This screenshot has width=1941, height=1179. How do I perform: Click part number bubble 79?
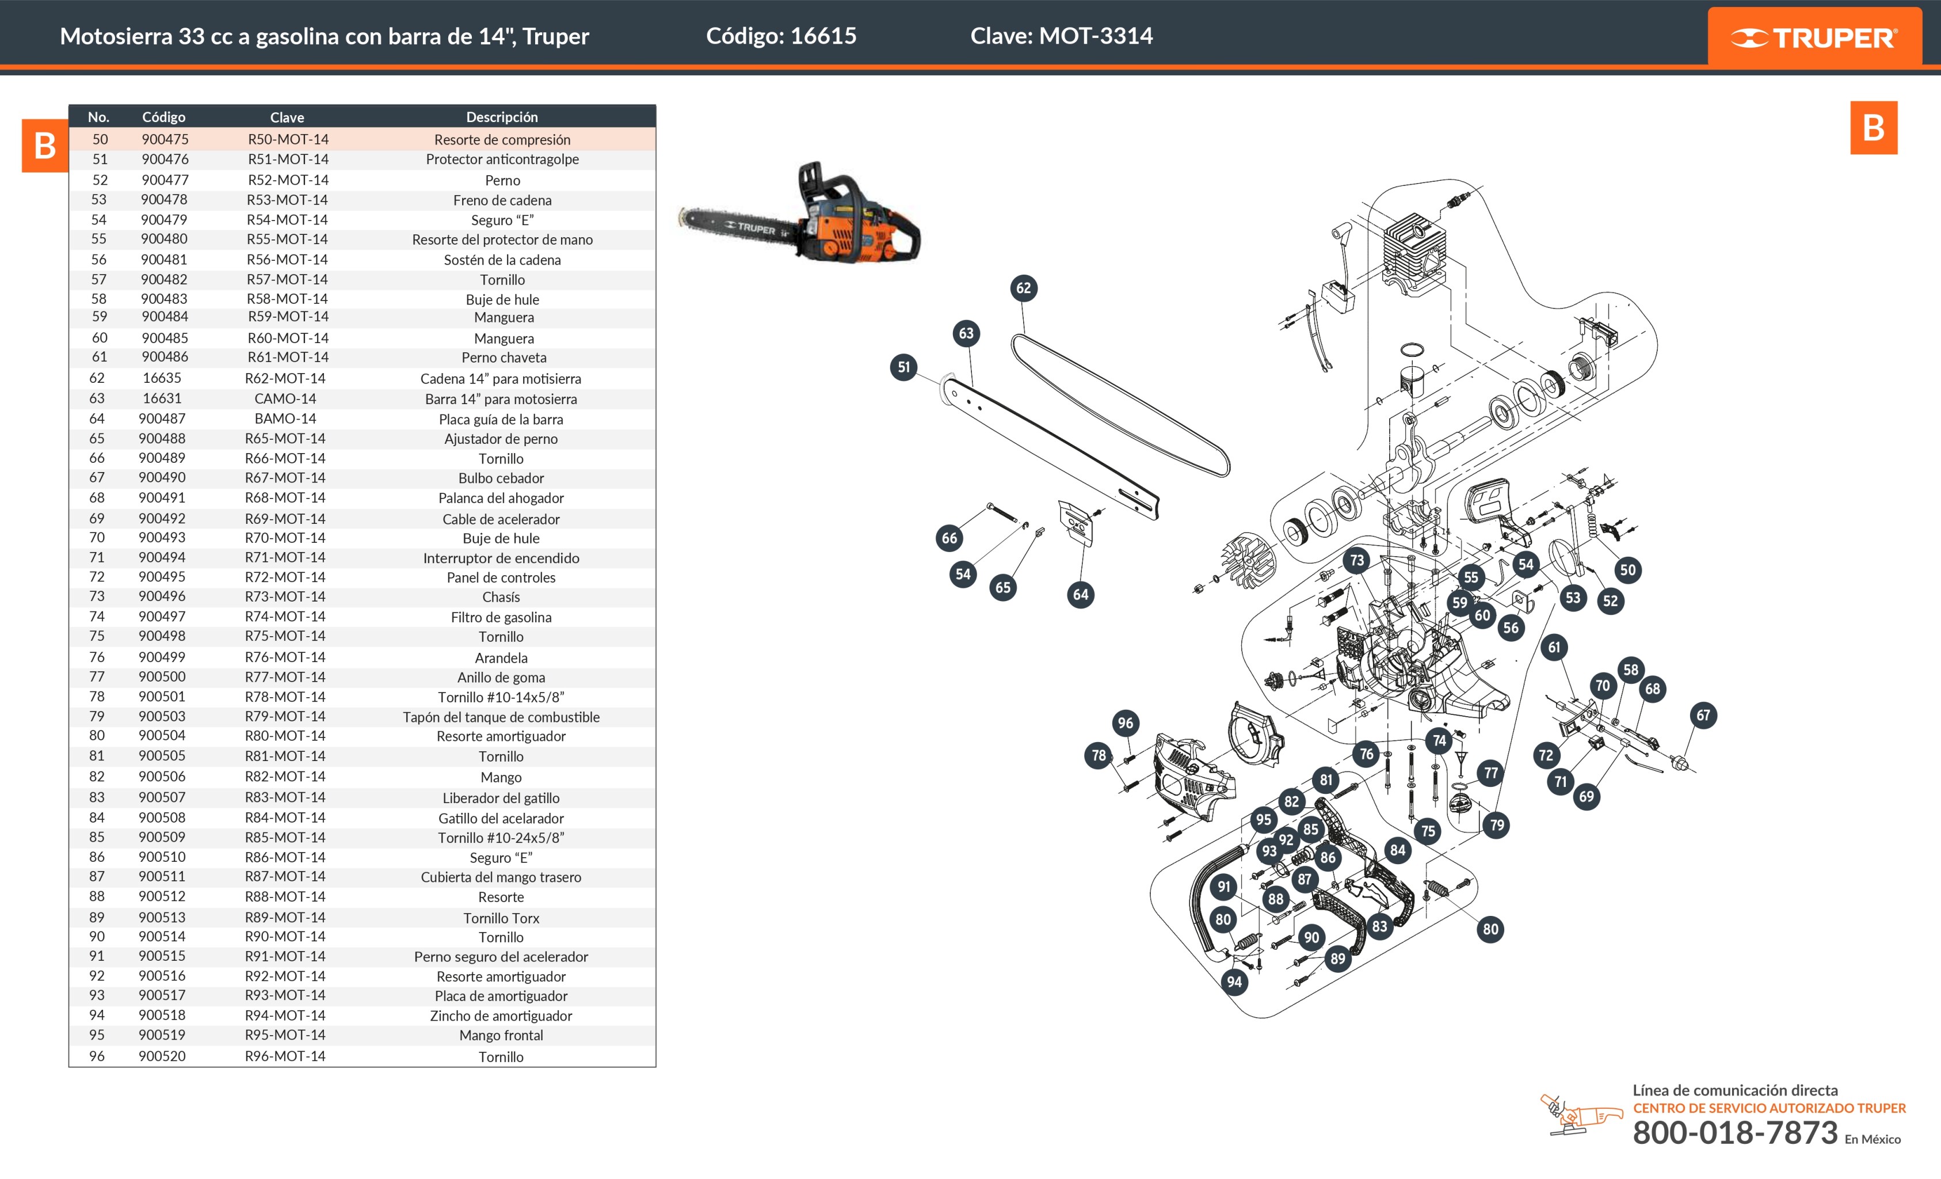click(x=1497, y=825)
